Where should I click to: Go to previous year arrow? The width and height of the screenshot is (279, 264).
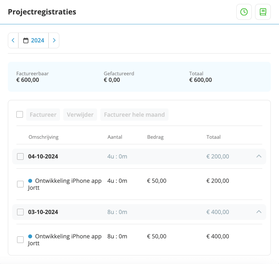tap(13, 40)
